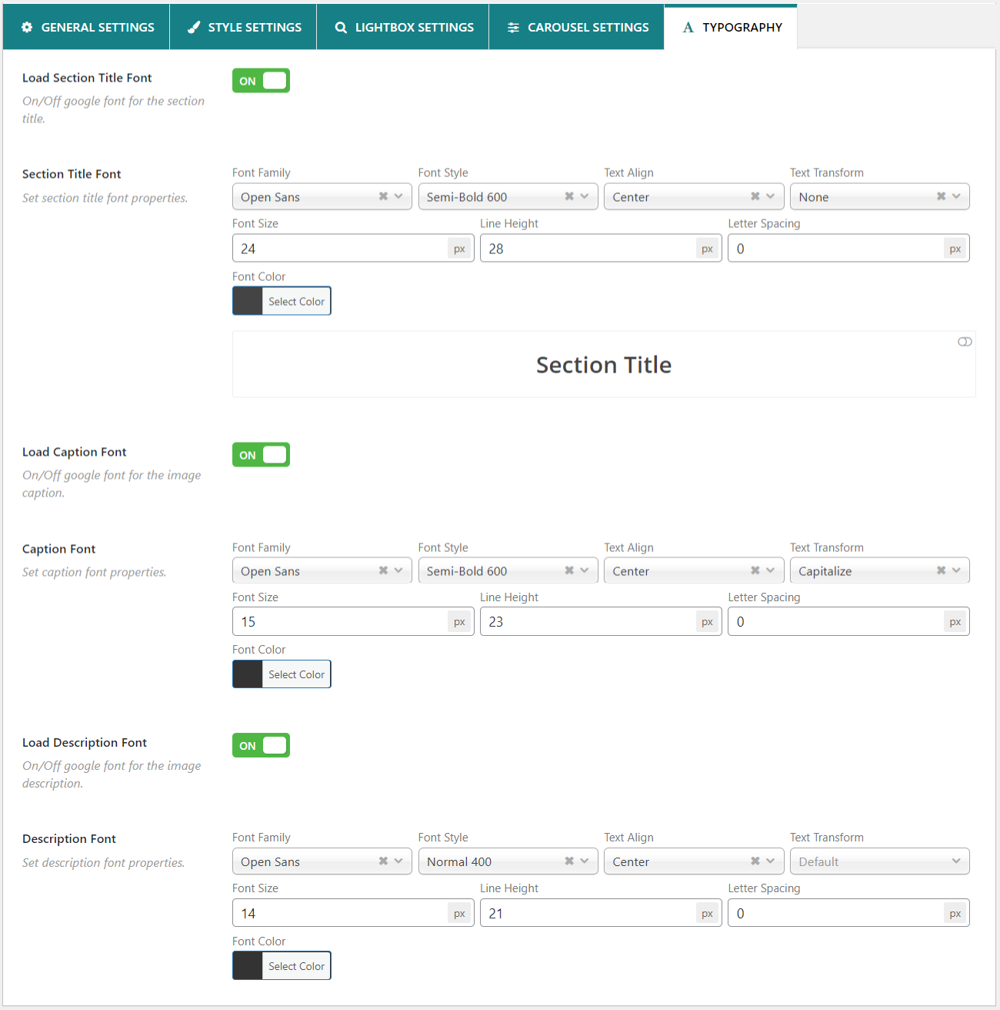Toggle Load Description Font switch
1000x1010 pixels.
[262, 745]
